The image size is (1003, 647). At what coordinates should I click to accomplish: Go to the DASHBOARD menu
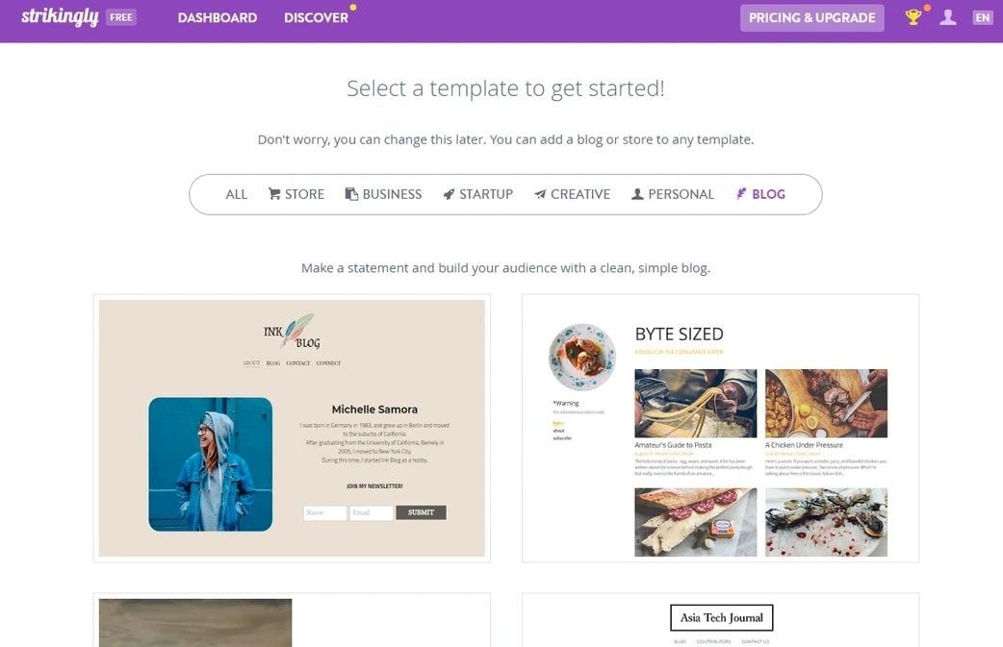(x=218, y=18)
